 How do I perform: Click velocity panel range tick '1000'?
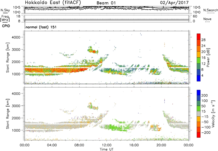click(x=16, y=130)
